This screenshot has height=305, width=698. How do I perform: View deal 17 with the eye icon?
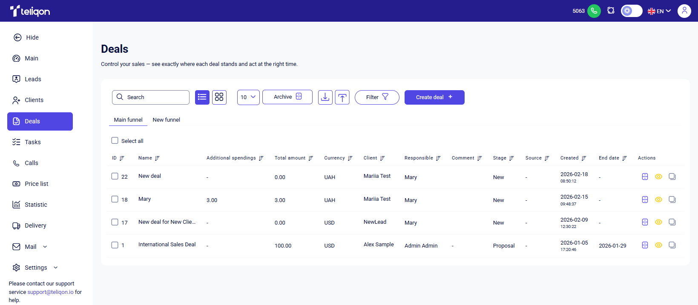(658, 222)
